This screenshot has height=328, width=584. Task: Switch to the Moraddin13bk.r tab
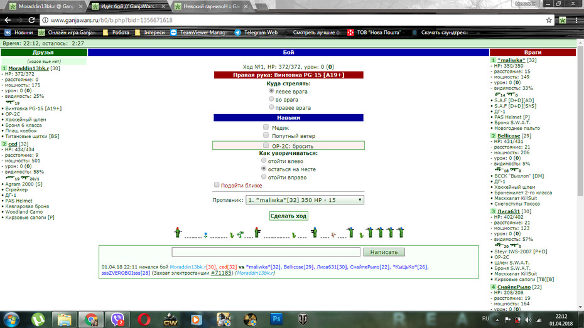click(45, 6)
